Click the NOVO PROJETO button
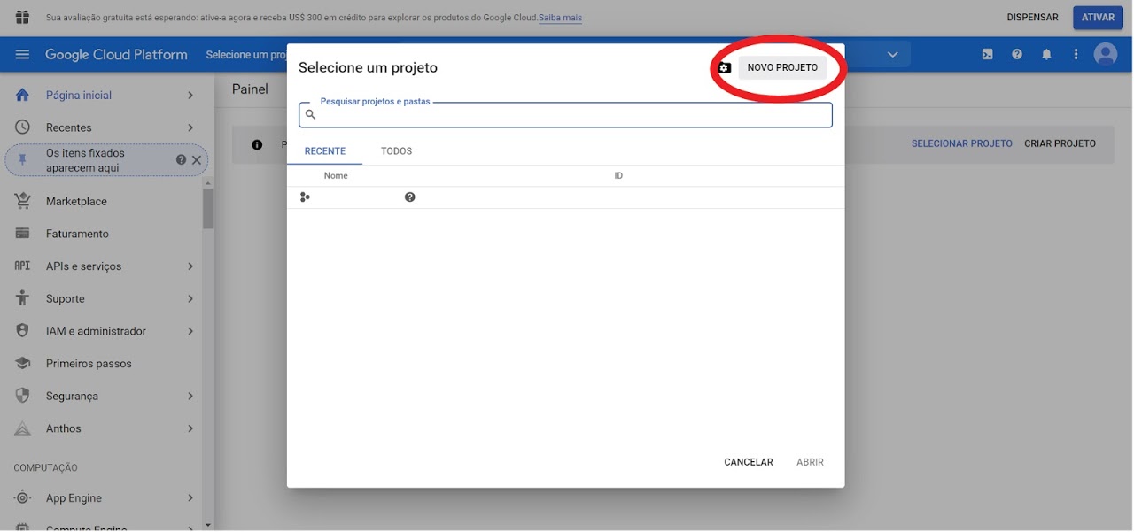The width and height of the screenshot is (1134, 532). (782, 68)
